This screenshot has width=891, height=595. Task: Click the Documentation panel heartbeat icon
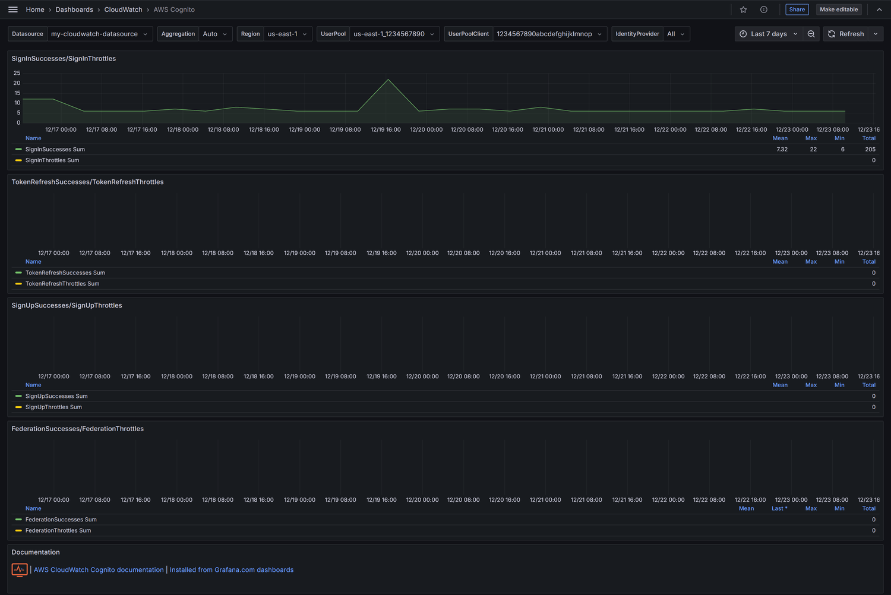(20, 570)
